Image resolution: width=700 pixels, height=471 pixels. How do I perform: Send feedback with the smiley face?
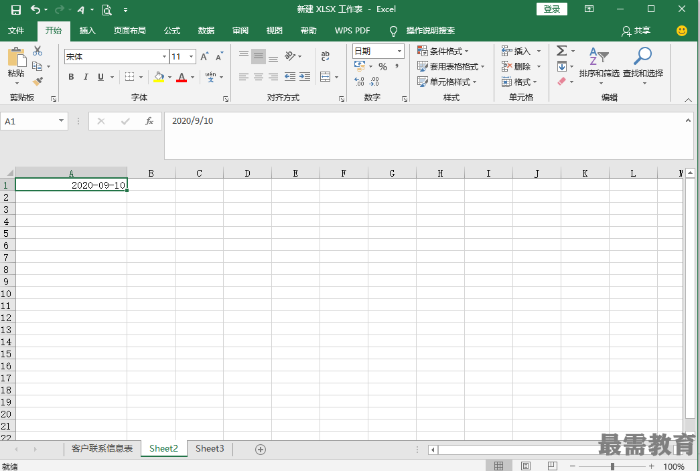click(x=682, y=30)
